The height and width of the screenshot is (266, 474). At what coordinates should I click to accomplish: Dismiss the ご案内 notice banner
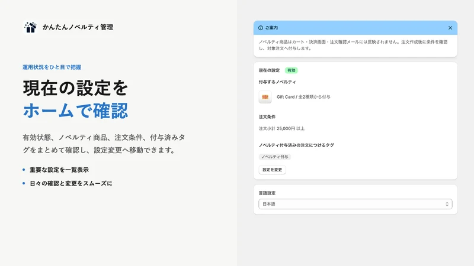click(x=450, y=28)
